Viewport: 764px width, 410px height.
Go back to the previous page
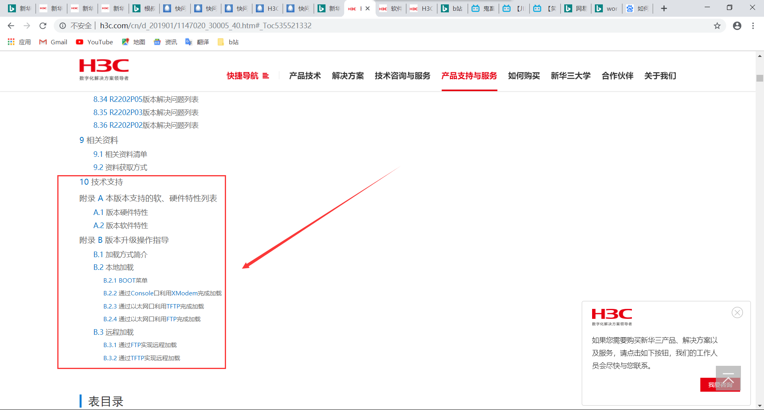click(11, 26)
